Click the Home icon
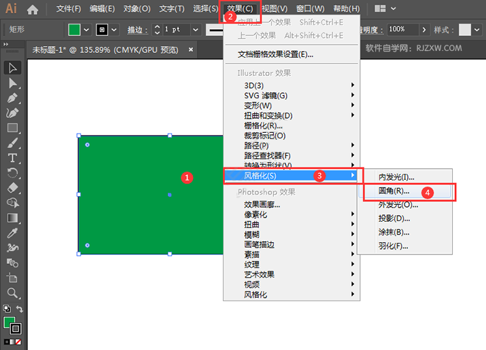The width and height of the screenshot is (486, 350). [x=33, y=10]
